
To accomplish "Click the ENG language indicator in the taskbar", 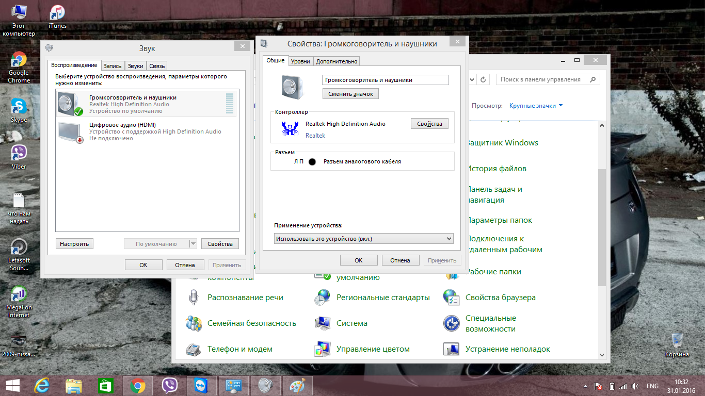I will coord(652,386).
